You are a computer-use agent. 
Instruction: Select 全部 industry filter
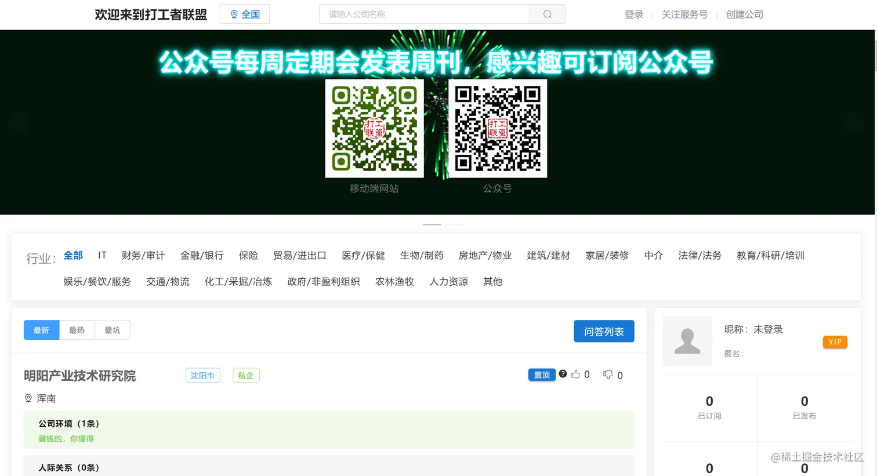click(73, 255)
